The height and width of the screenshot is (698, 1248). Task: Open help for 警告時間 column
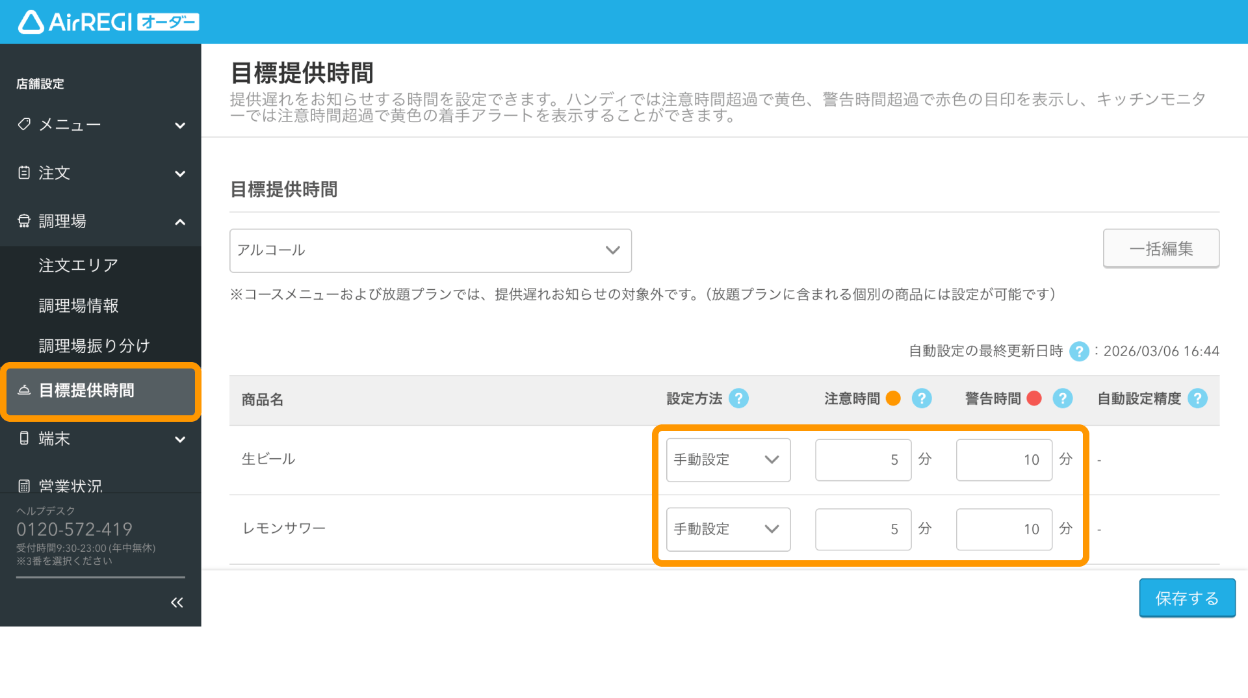(x=1063, y=398)
